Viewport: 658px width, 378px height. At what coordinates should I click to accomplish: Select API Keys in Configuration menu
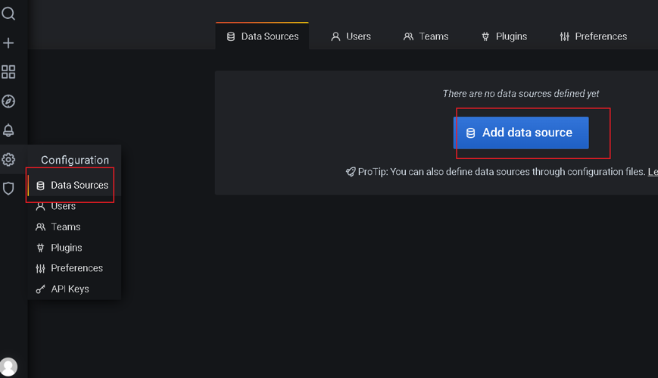[70, 289]
